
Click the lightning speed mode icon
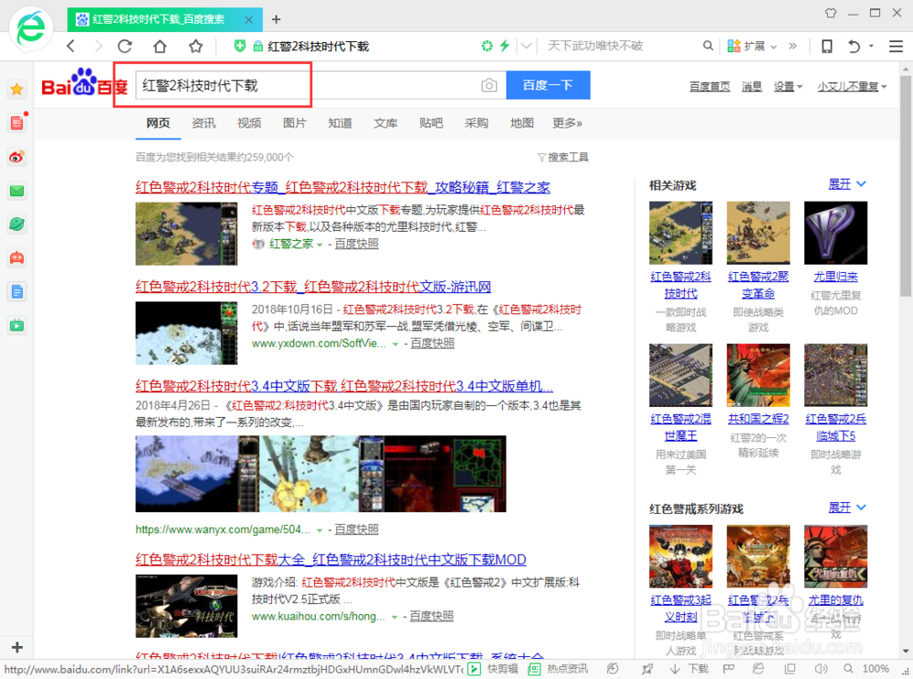(504, 46)
